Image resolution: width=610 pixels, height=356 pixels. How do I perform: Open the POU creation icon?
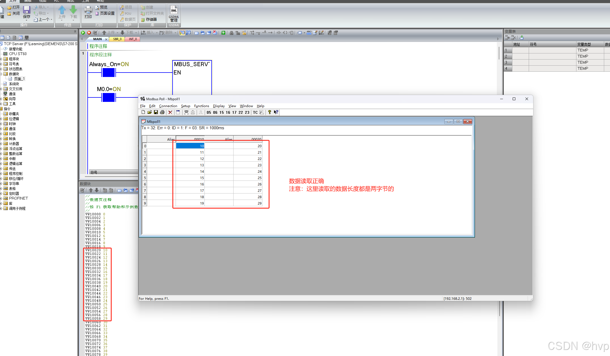pyautogui.click(x=125, y=13)
